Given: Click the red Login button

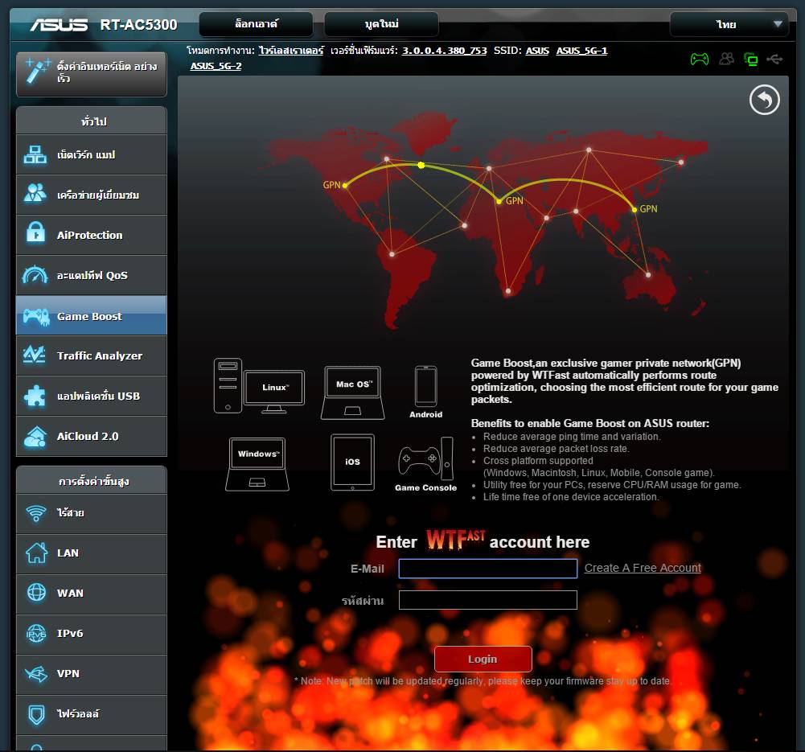Looking at the screenshot, I should tap(483, 659).
